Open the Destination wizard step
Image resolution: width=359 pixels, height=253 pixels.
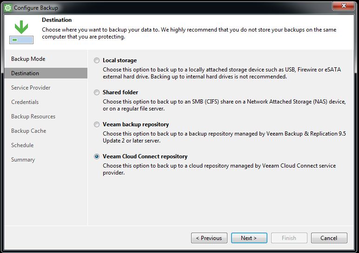25,73
